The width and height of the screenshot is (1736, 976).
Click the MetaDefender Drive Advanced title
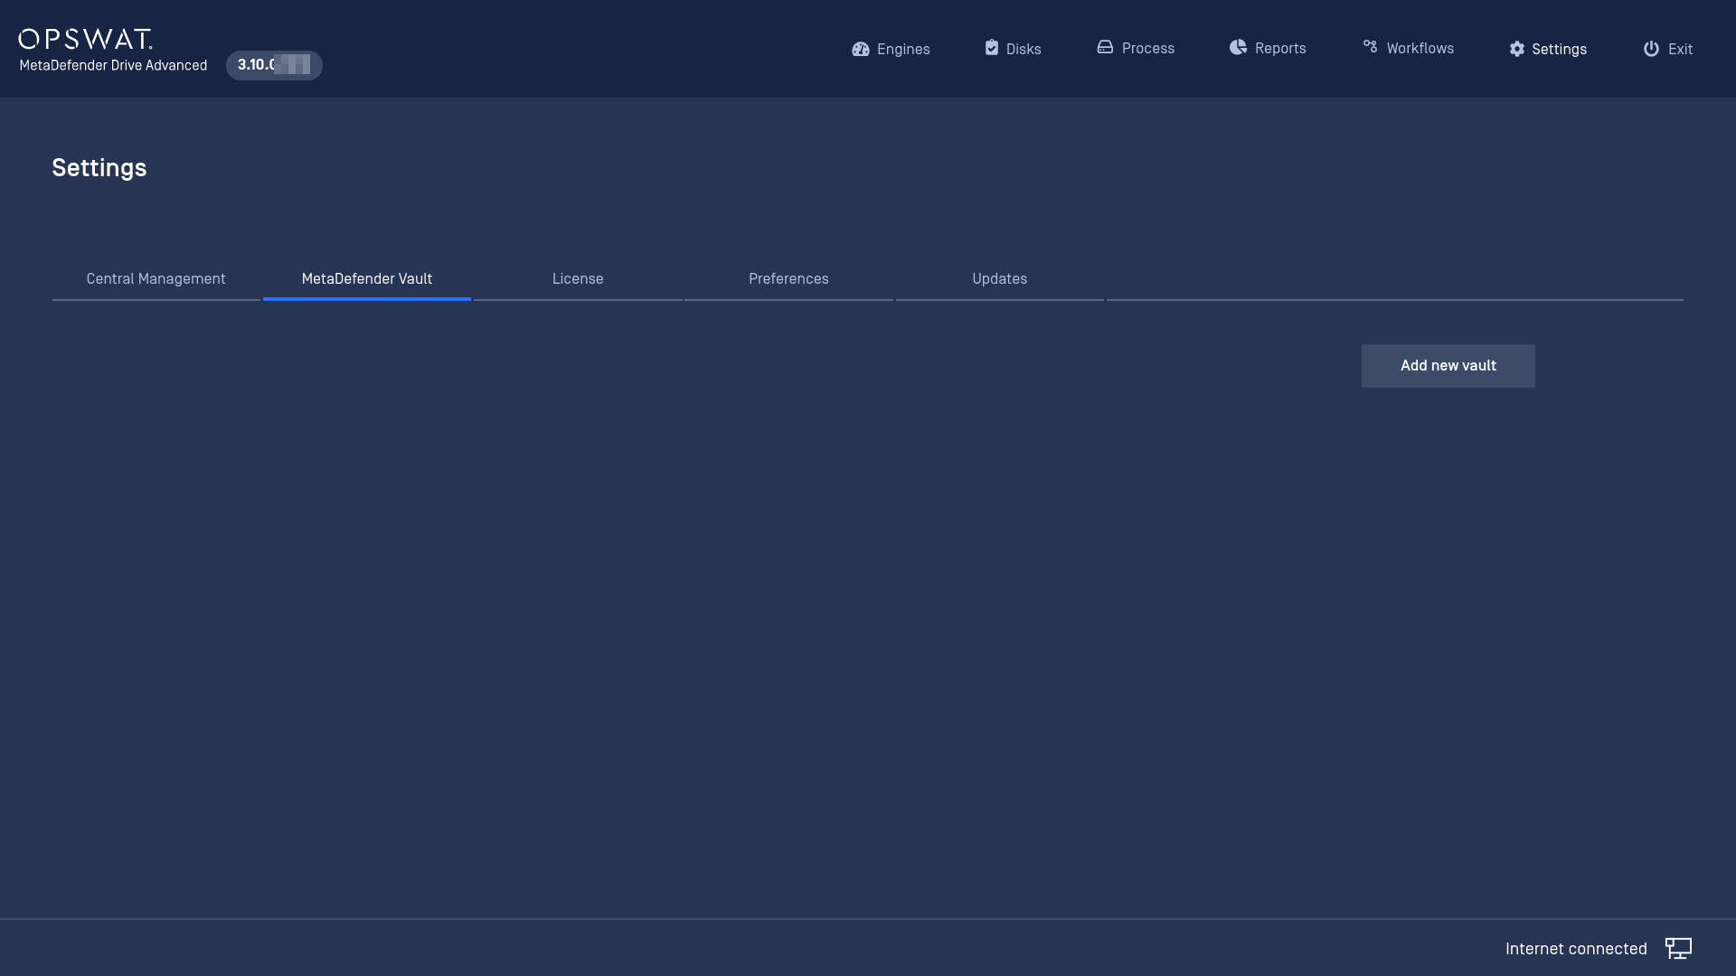coord(113,65)
